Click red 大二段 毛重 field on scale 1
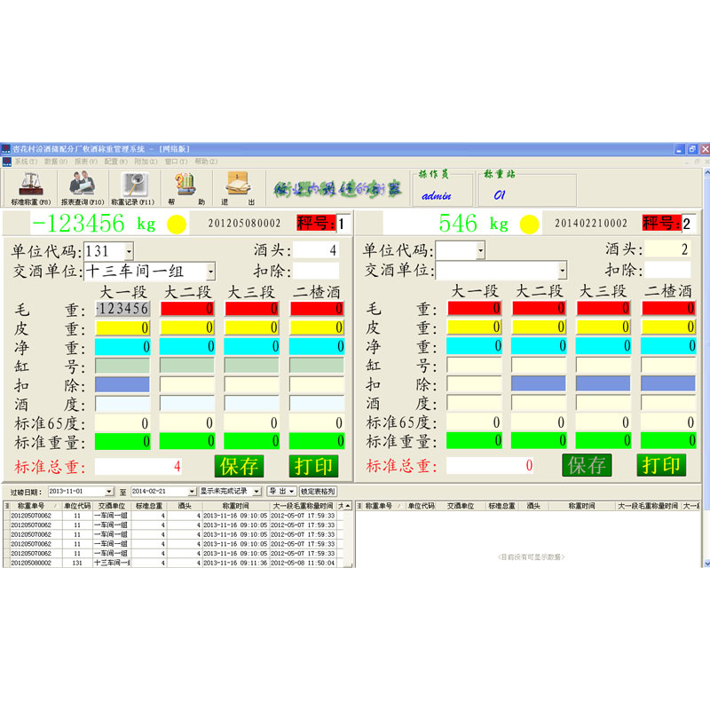The width and height of the screenshot is (710, 710). (x=187, y=309)
